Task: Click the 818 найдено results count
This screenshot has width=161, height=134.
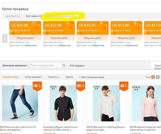Action: pyautogui.click(x=77, y=66)
